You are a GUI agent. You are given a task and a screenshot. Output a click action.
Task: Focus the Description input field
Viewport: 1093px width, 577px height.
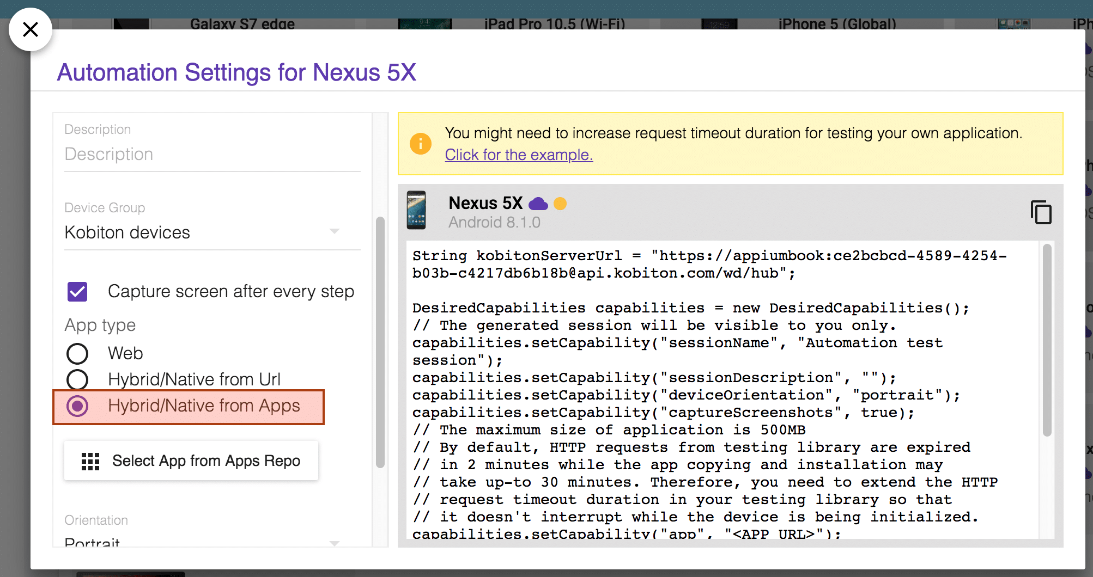click(212, 155)
